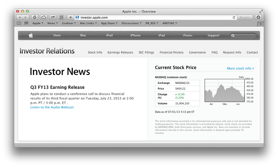Expand the Apple bookmarks folder
The width and height of the screenshot is (278, 167).
pos(37,23)
